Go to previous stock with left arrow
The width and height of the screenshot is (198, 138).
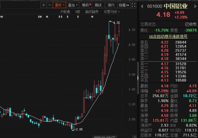[x=142, y=6]
